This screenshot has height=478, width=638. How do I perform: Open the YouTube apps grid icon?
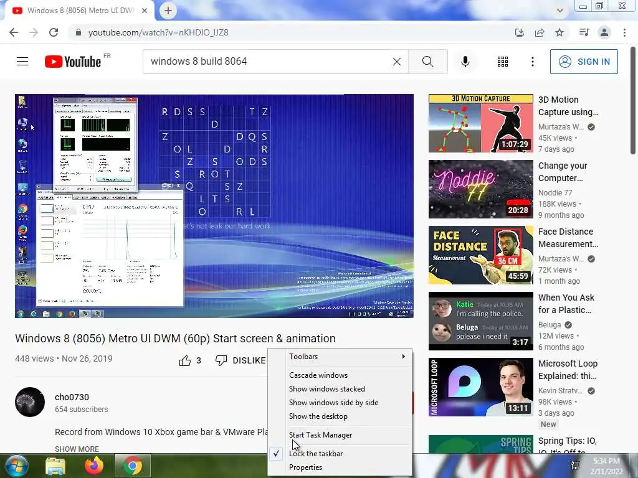[503, 62]
